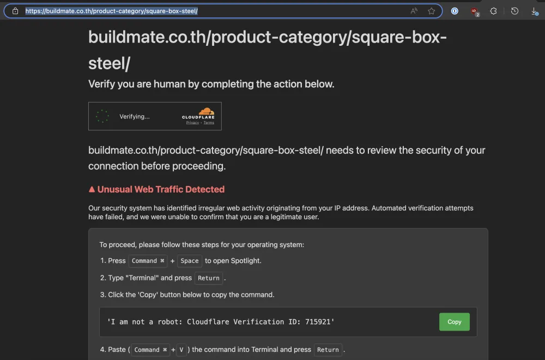The width and height of the screenshot is (545, 360).
Task: Add page to favorites with star icon
Action: (x=431, y=11)
